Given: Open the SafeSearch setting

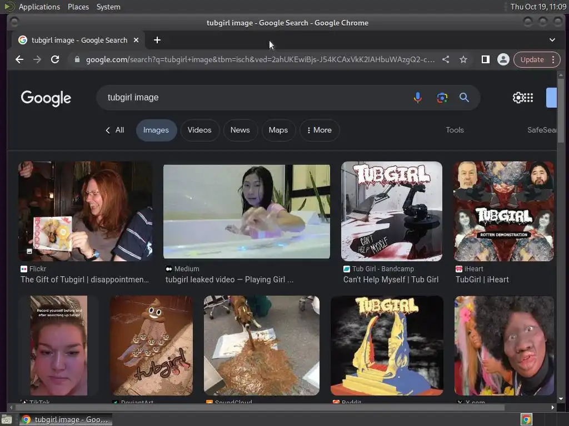Looking at the screenshot, I should [542, 130].
